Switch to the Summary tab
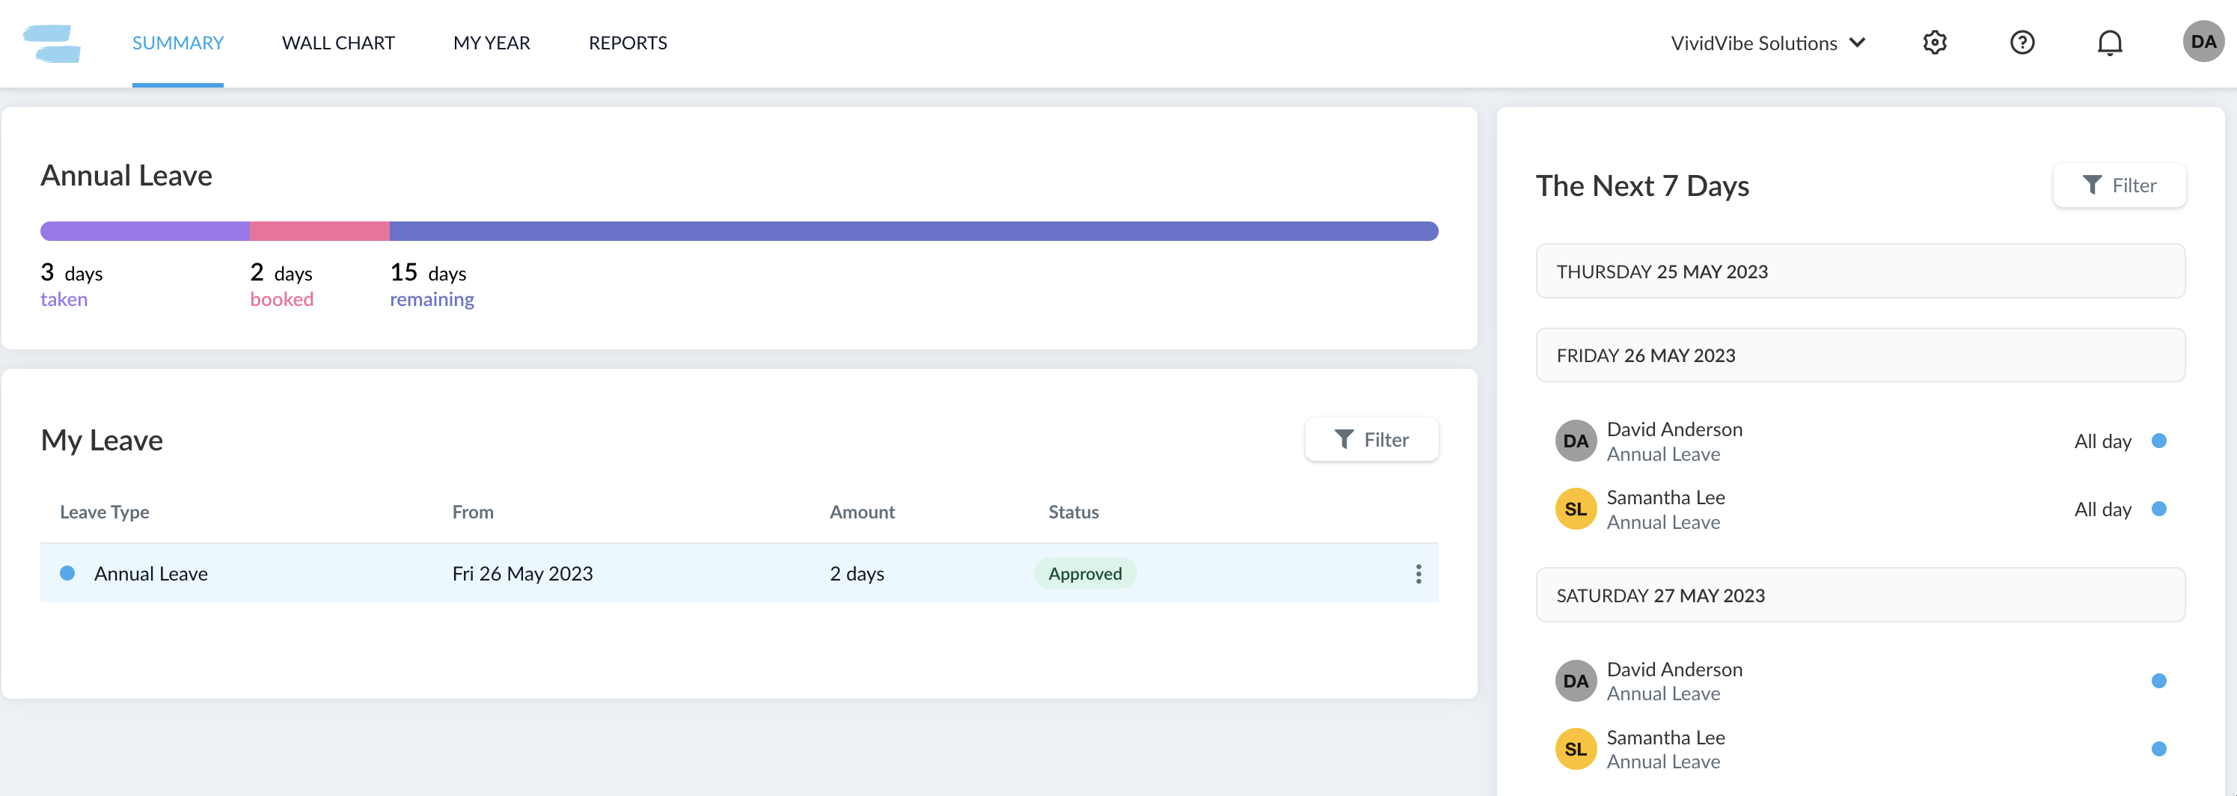Viewport: 2237px width, 796px height. pos(178,43)
